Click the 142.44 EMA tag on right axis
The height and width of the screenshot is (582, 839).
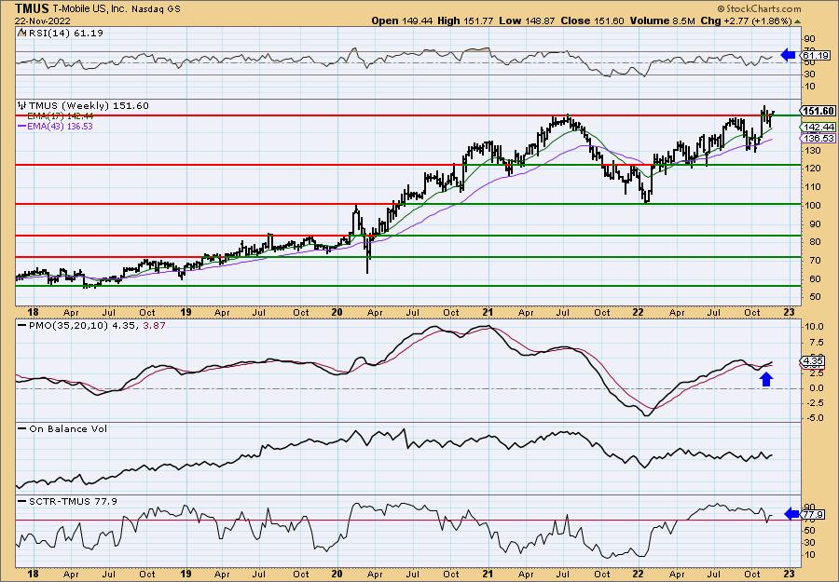tap(818, 127)
